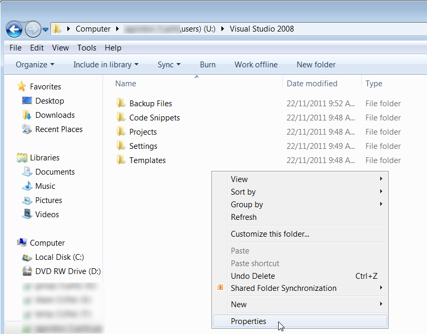Click 22/11/2011 9:49 date of Settings

(321, 146)
